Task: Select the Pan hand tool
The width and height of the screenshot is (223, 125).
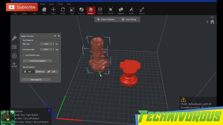Action: pyautogui.click(x=44, y=11)
